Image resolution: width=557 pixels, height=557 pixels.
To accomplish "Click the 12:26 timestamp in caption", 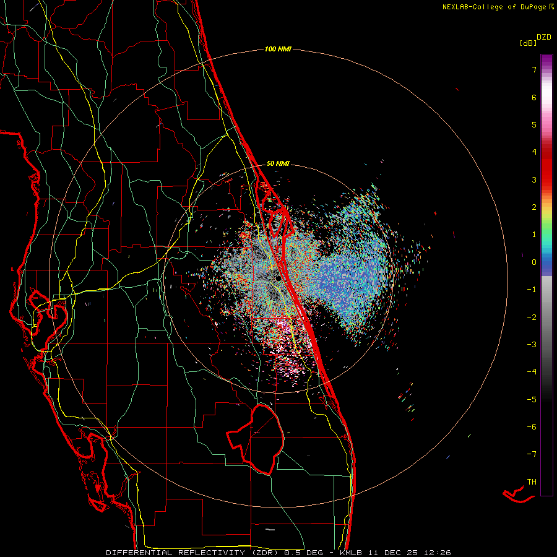I will (x=438, y=553).
